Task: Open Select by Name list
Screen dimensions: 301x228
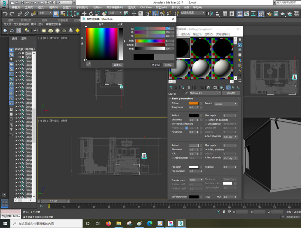Action: pyautogui.click(x=62, y=14)
